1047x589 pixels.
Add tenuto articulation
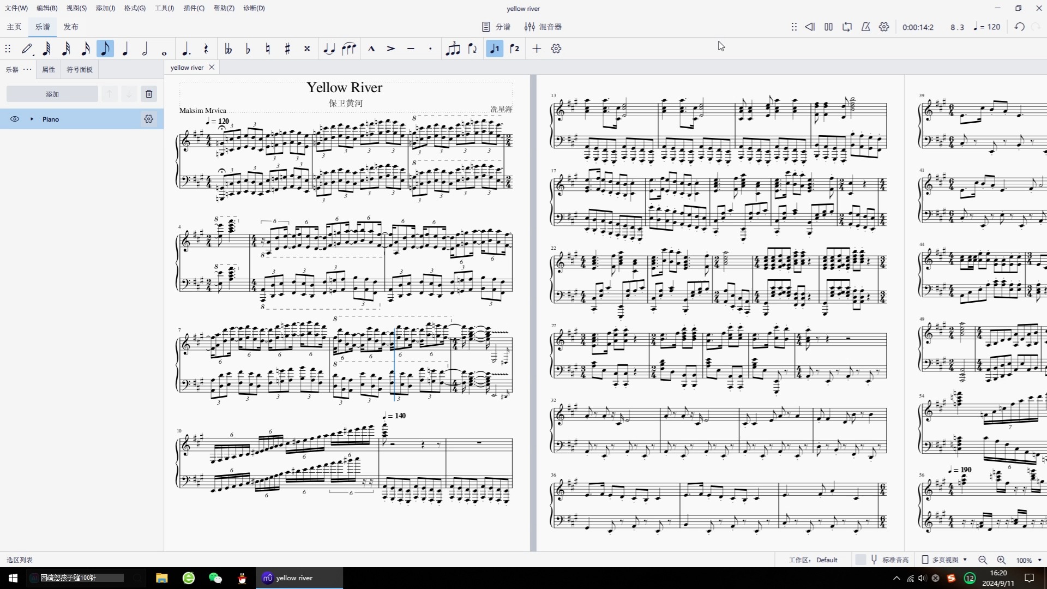click(411, 49)
